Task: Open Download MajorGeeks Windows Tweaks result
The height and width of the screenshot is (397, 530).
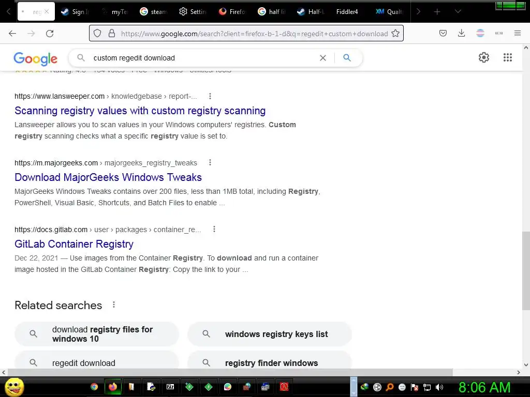Action: point(108,177)
